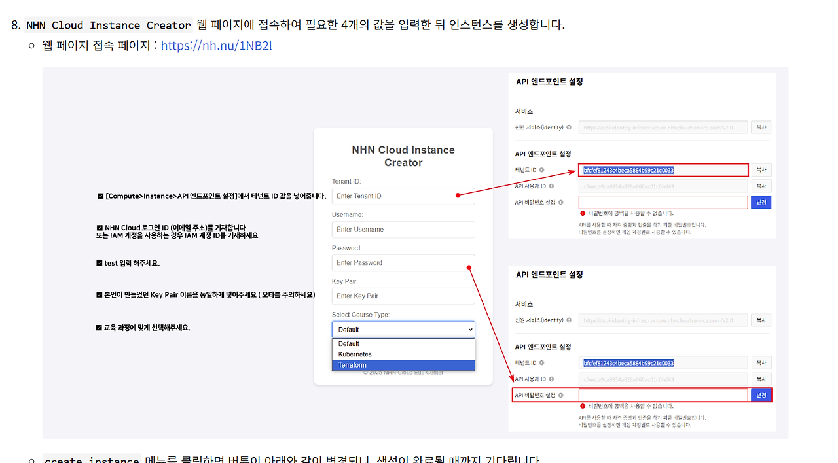Screen dimensions: 838x463
Task: Click the NHN Cloud Instance Creator code text in step 8
Action: pyautogui.click(x=108, y=26)
